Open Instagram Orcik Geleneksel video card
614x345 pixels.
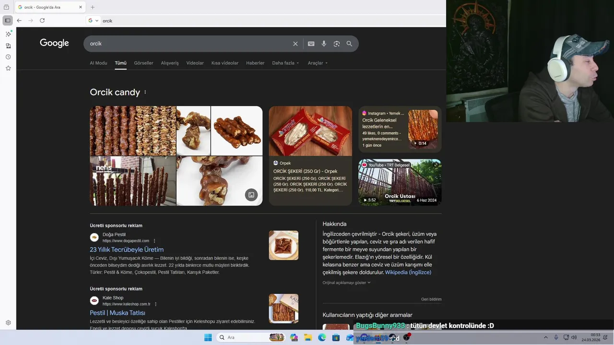coord(400,129)
